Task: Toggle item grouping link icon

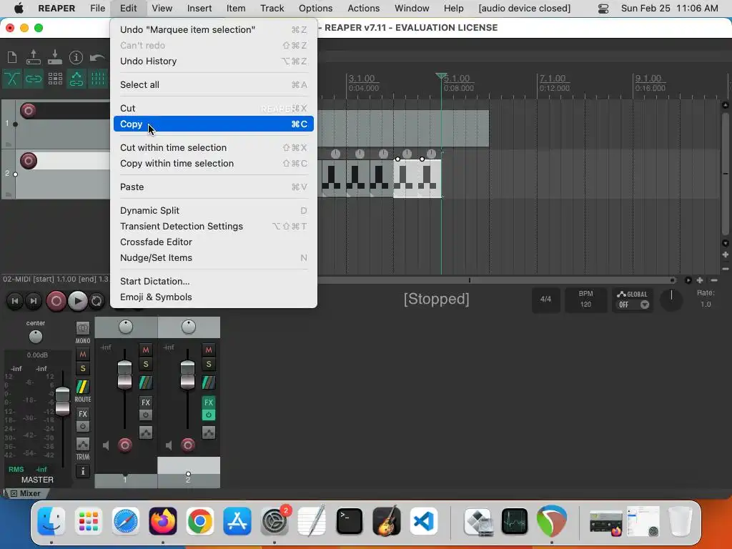Action: click(33, 79)
